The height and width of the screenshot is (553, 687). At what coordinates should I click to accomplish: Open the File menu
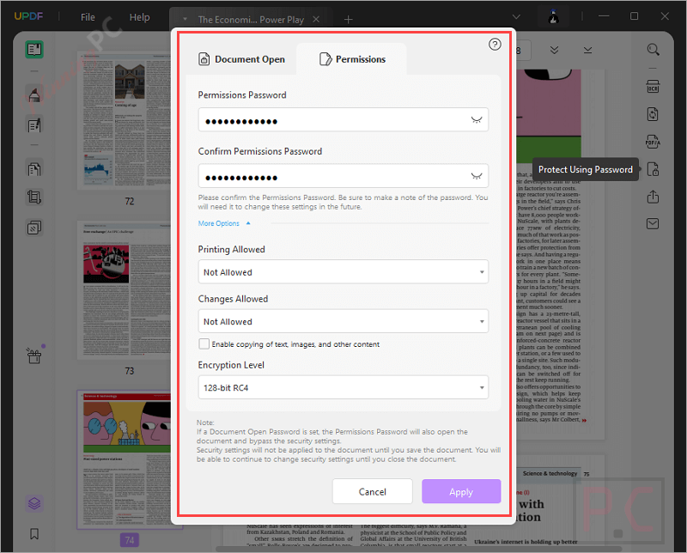click(x=88, y=17)
